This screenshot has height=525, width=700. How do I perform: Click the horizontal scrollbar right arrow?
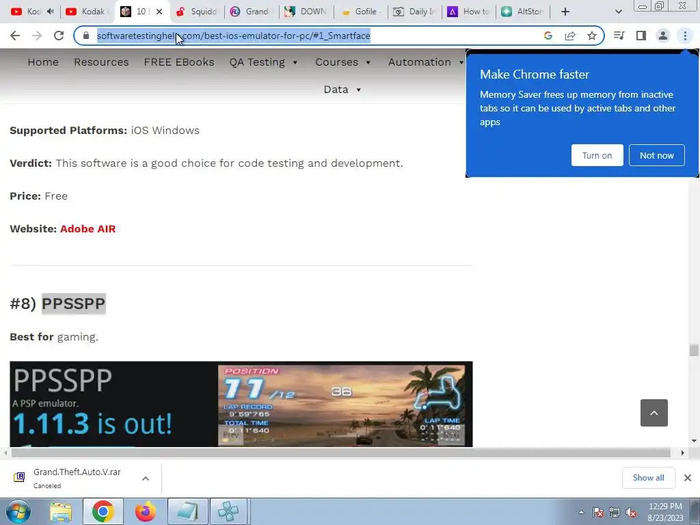tap(683, 453)
